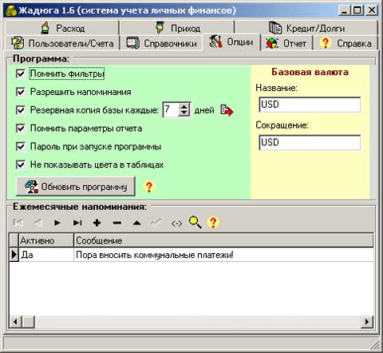Click the backup export icon next to дней
383x353 pixels.
click(227, 110)
